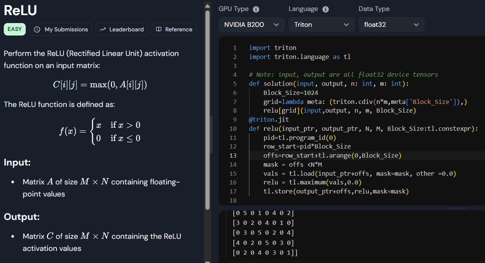
Task: Click the trend-line icon on Leaderboard
Action: [103, 29]
